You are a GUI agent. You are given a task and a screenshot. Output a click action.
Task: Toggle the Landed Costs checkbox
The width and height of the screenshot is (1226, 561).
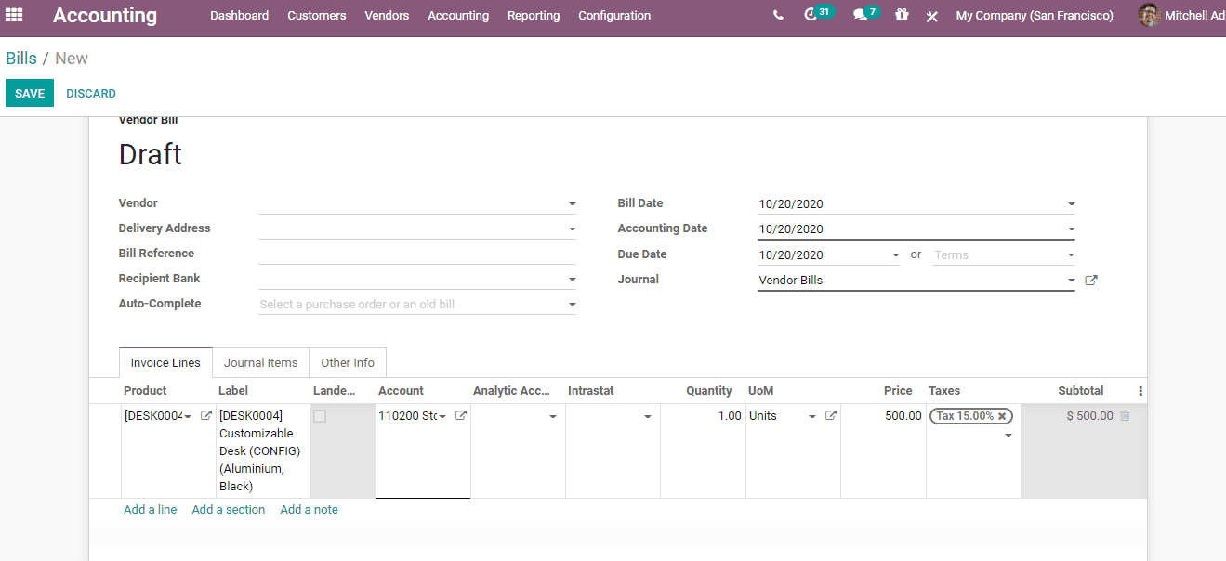coord(320,416)
